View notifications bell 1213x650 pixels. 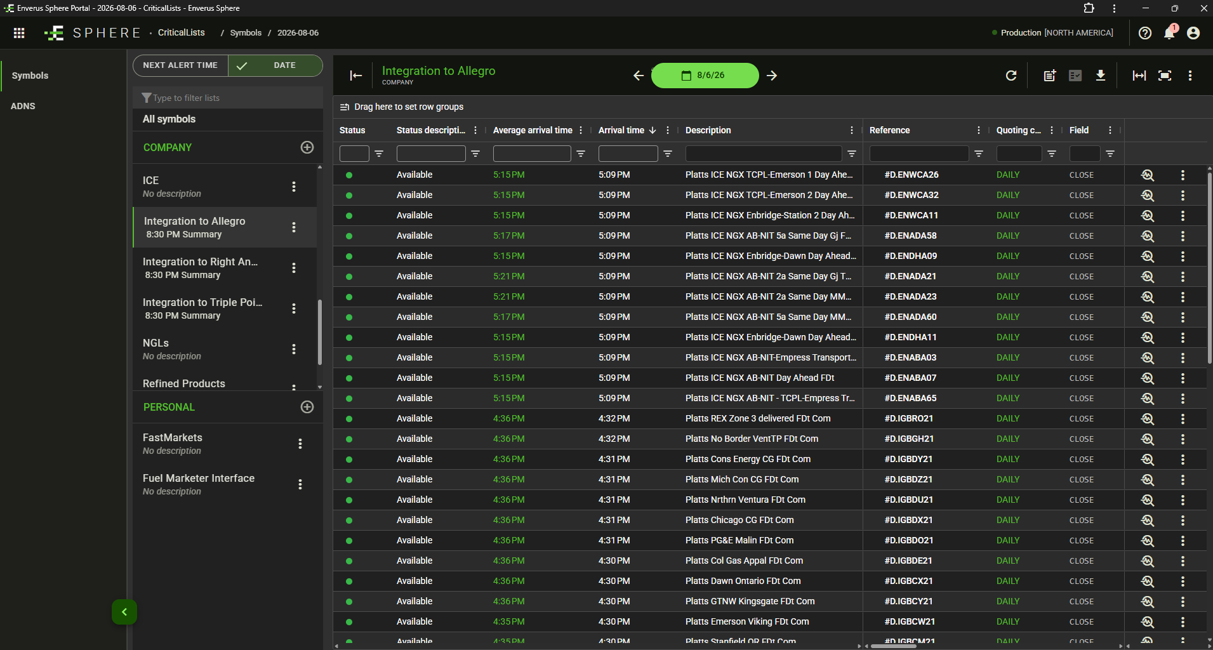(1169, 33)
